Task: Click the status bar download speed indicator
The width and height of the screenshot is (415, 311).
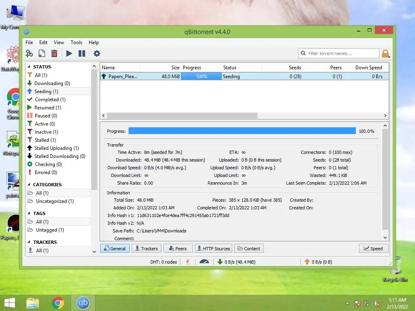Action: tap(237, 262)
